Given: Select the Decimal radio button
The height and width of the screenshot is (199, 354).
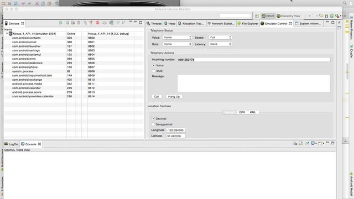Looking at the screenshot, I should (x=153, y=118).
